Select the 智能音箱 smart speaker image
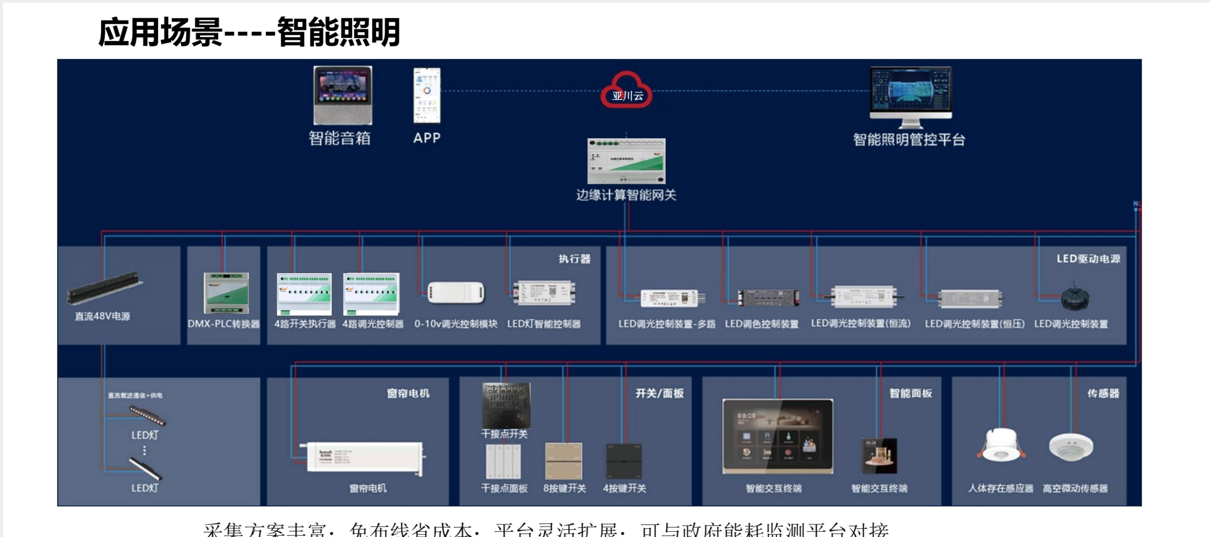This screenshot has height=537, width=1210. click(x=342, y=95)
